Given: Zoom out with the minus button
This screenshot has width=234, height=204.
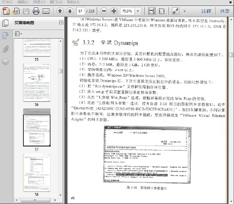Looking at the screenshot, I should pos(103,11).
